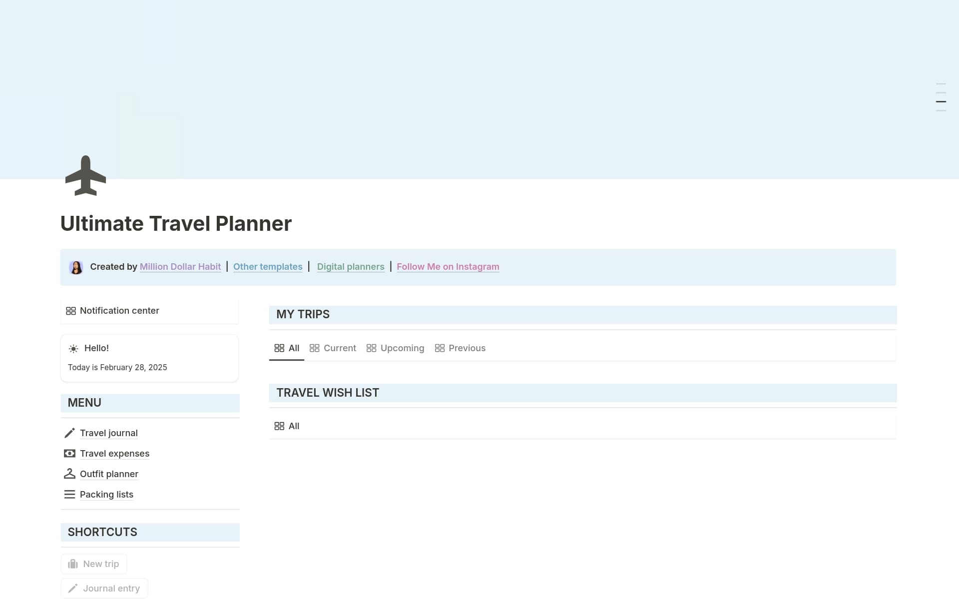Click the hanger icon for Outfit planner
The width and height of the screenshot is (959, 599).
pyautogui.click(x=69, y=474)
